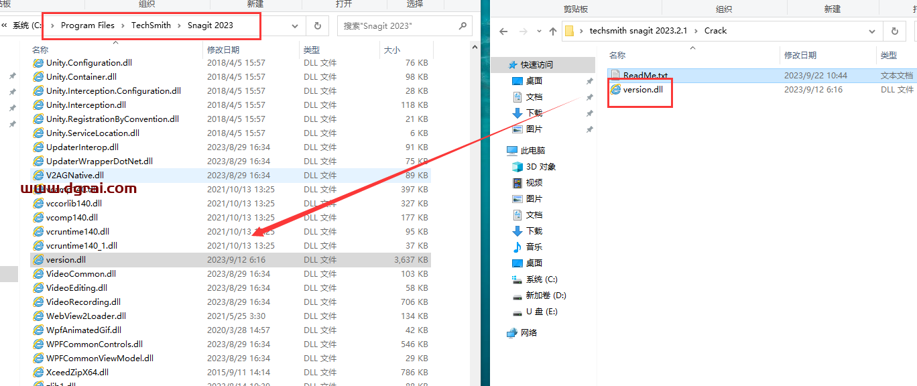This screenshot has width=917, height=386.
Task: Select Unity.Interception.Configuration.dll file name
Action: [x=113, y=91]
